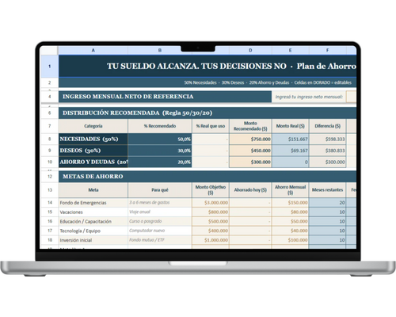The height and width of the screenshot is (317, 396).
Task: Select column E header
Action: [x=290, y=50]
